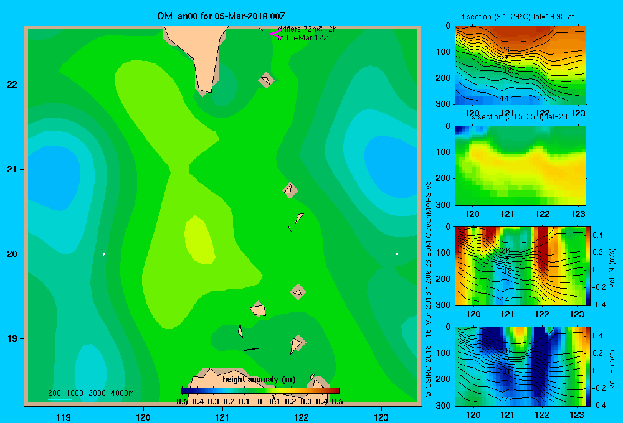The height and width of the screenshot is (423, 623).
Task: Select the left endpoint of the white section line
Action: [103, 254]
